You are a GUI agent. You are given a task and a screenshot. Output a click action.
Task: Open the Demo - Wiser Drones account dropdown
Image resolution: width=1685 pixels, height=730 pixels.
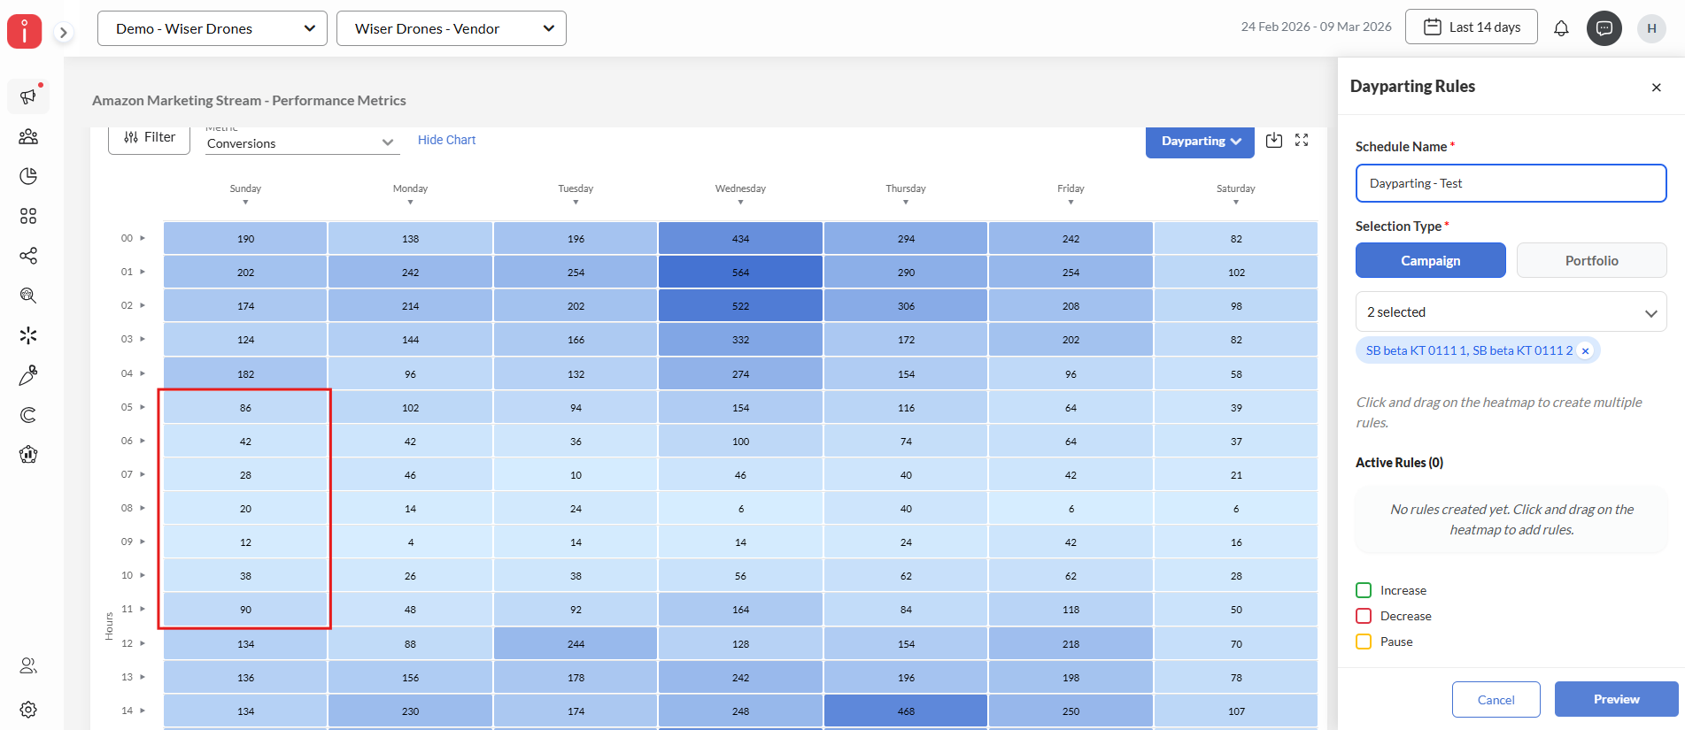tap(213, 28)
